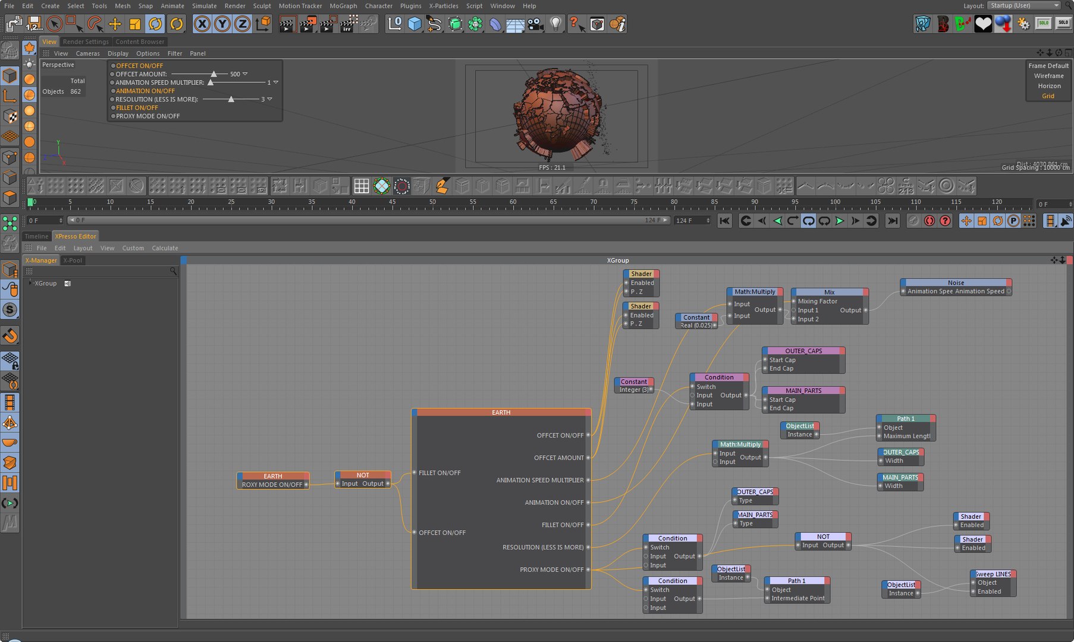Screen dimensions: 1074x642
Task: Click the heart plugin icon top right
Action: click(983, 24)
